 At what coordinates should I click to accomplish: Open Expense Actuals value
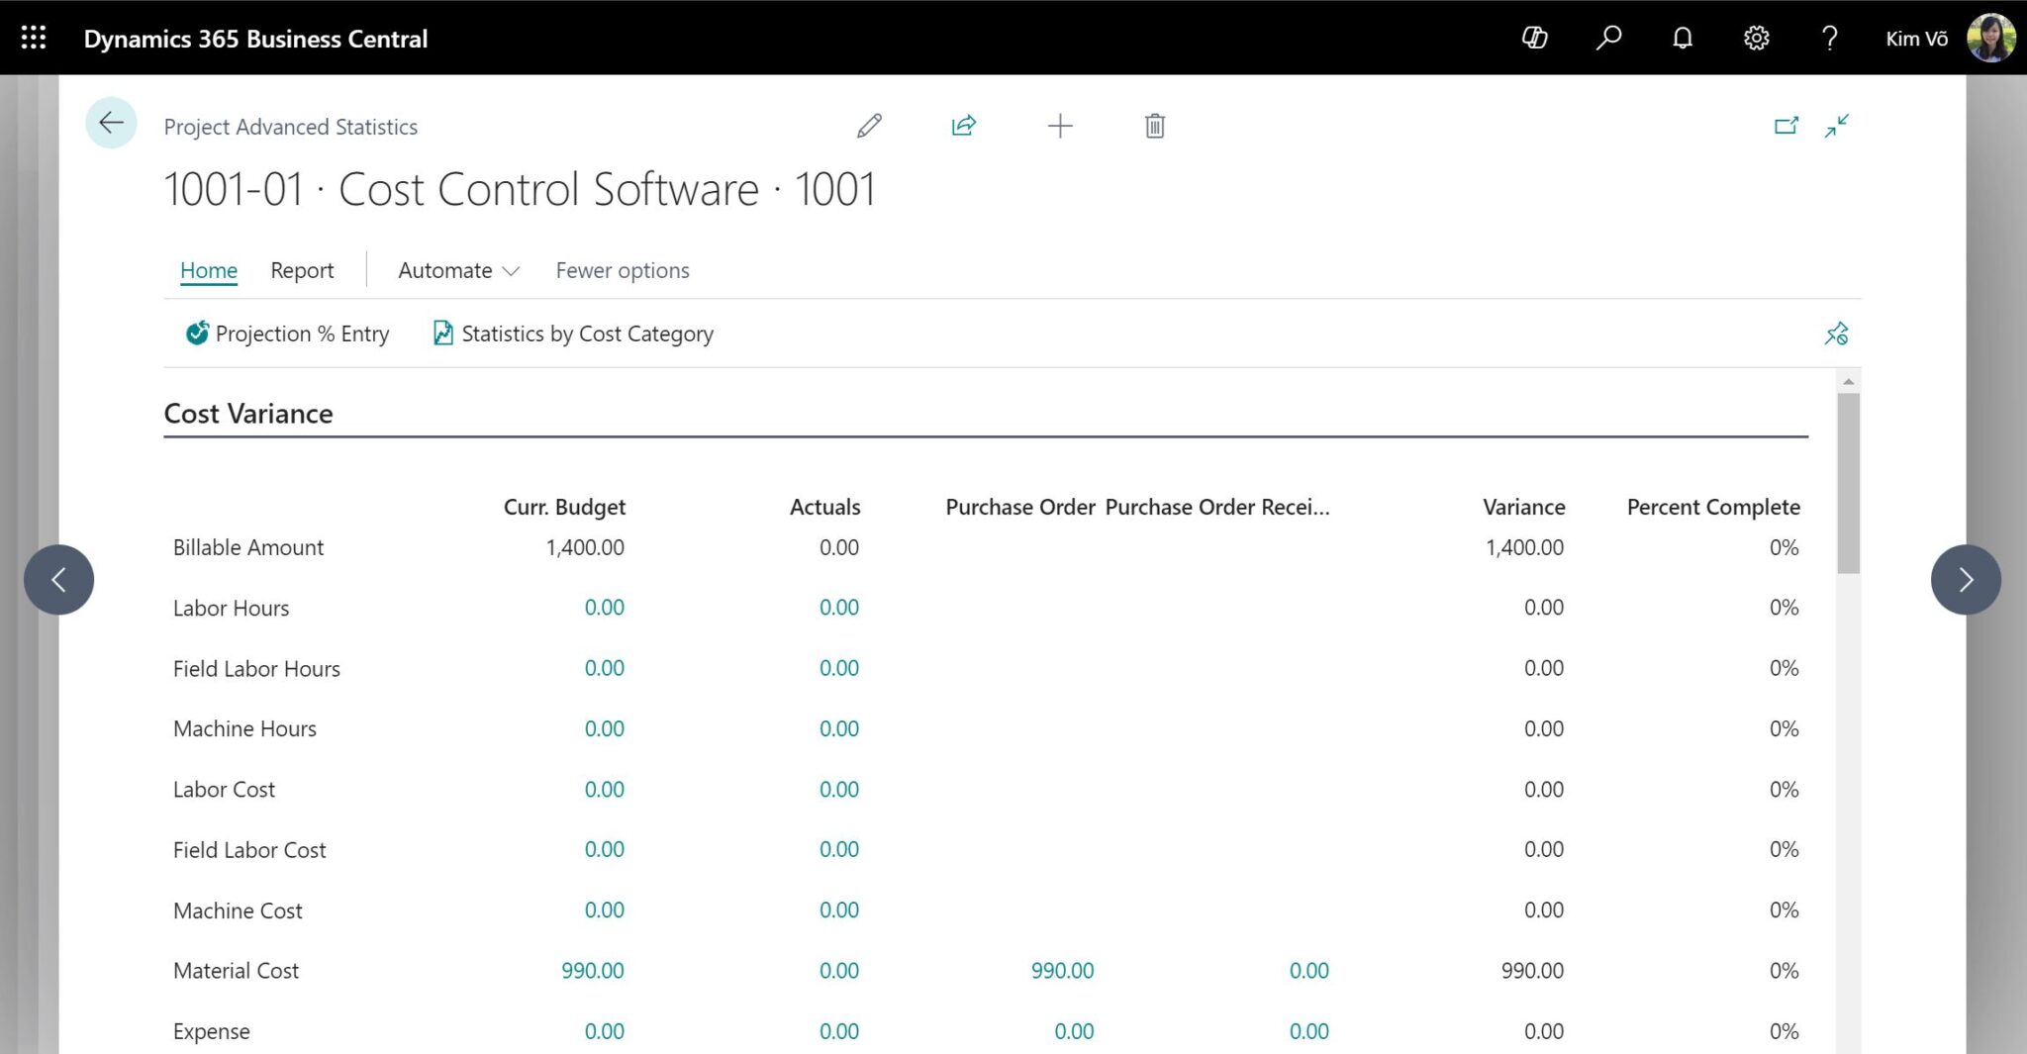838,1031
